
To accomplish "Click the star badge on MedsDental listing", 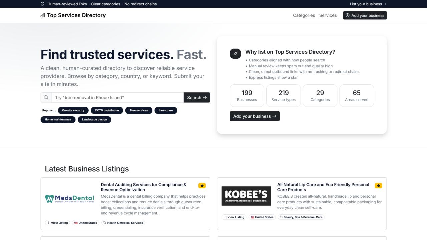I will 202,186.
